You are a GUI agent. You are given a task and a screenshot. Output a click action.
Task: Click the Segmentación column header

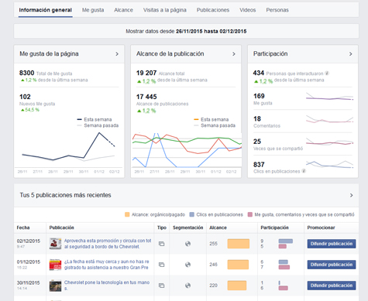coord(188,227)
